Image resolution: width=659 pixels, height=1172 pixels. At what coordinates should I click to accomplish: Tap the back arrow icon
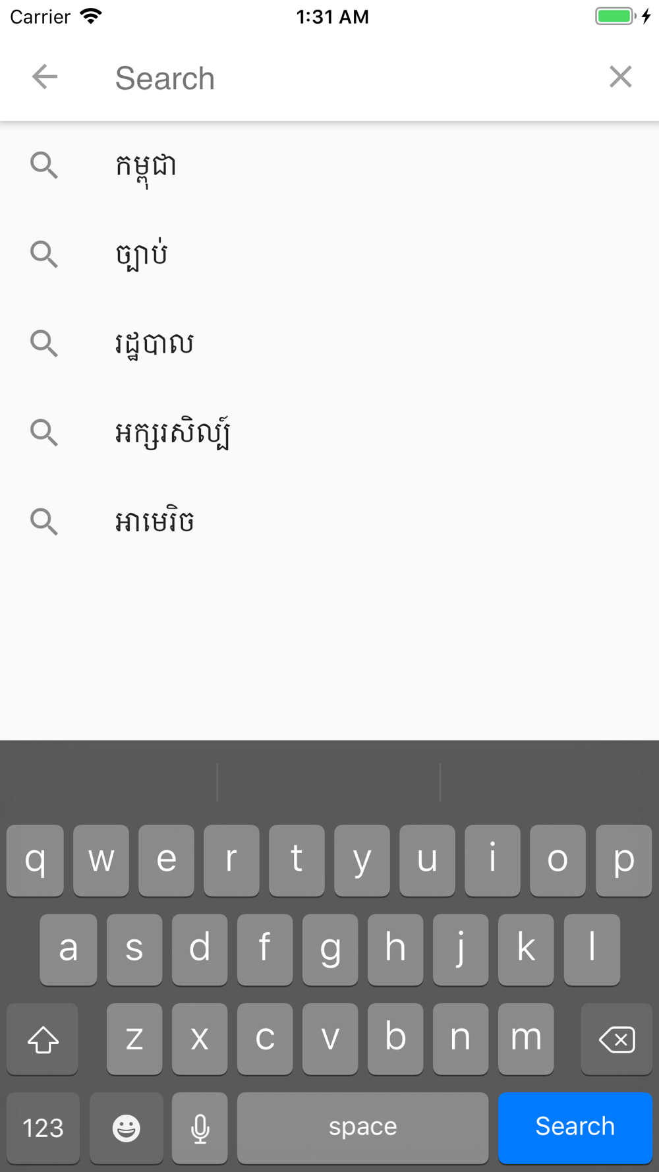[x=45, y=77]
